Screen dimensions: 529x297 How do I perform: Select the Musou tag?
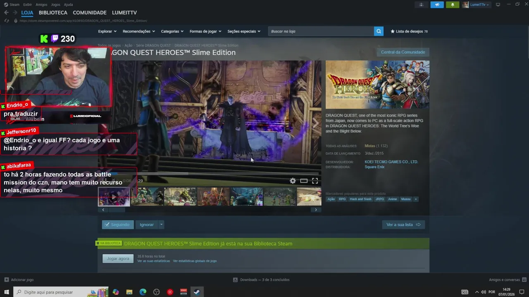click(x=406, y=199)
